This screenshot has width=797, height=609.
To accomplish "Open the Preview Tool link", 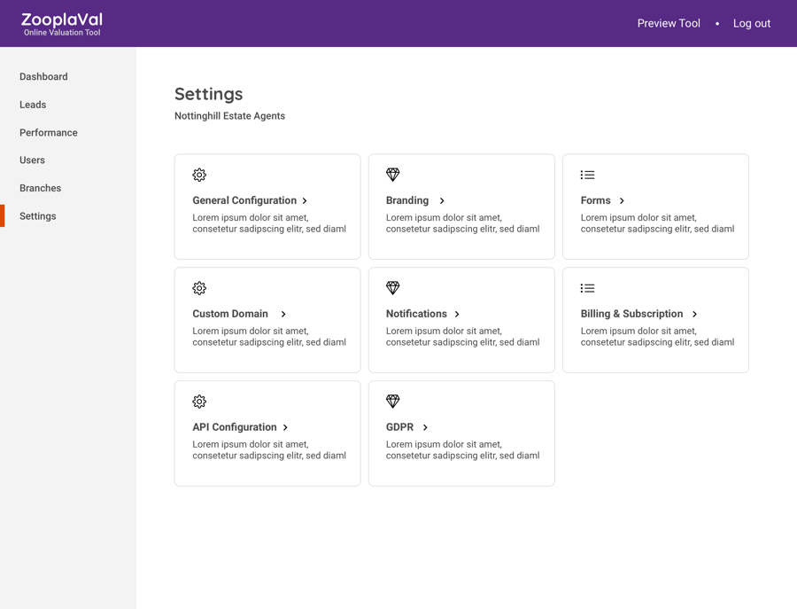I will tap(669, 24).
